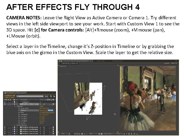182x137 pixels.
Task: Switch to the Layer (none) tab
Action: point(101,61)
